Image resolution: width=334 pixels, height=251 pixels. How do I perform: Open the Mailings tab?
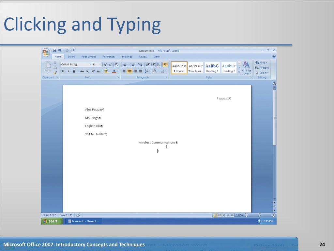(127, 57)
